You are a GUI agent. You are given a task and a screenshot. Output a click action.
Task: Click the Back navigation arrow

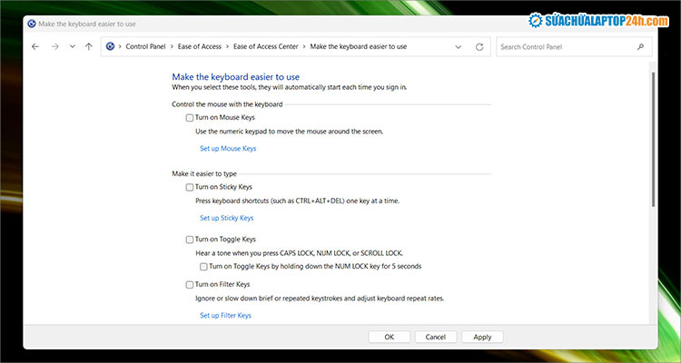coord(35,46)
